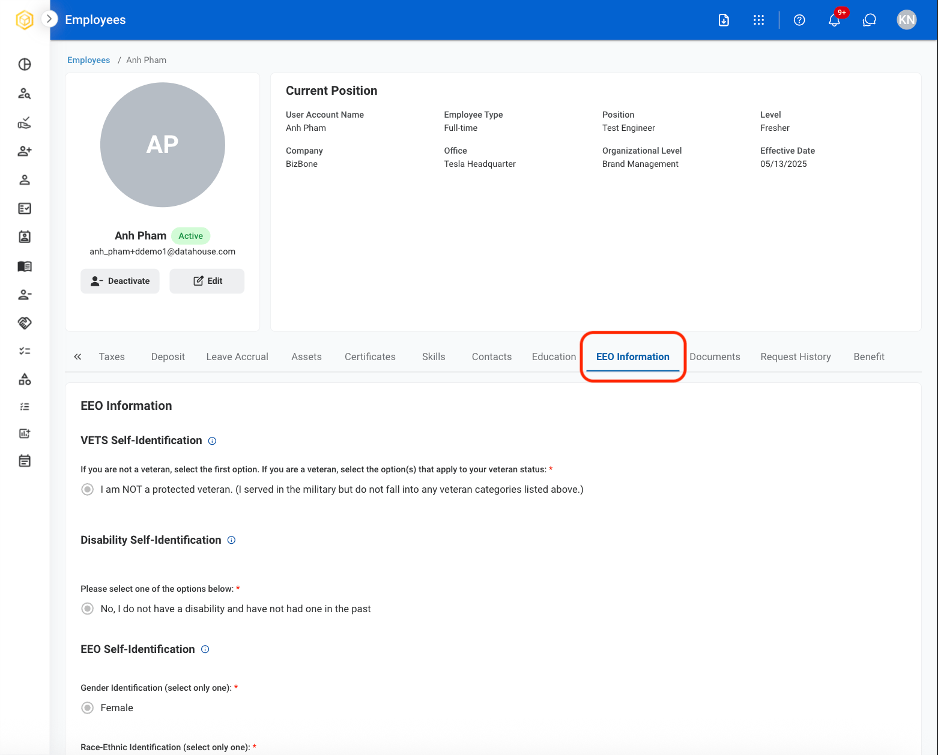Open the KN user avatar menu
Viewport: 938px width, 755px height.
[907, 20]
